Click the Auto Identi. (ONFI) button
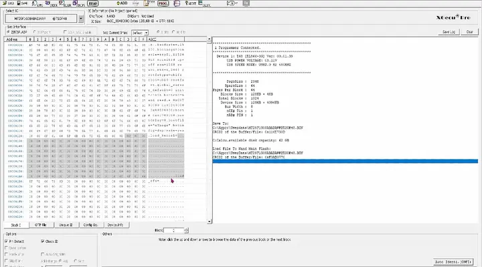The height and width of the screenshot is (267, 482). point(453,262)
